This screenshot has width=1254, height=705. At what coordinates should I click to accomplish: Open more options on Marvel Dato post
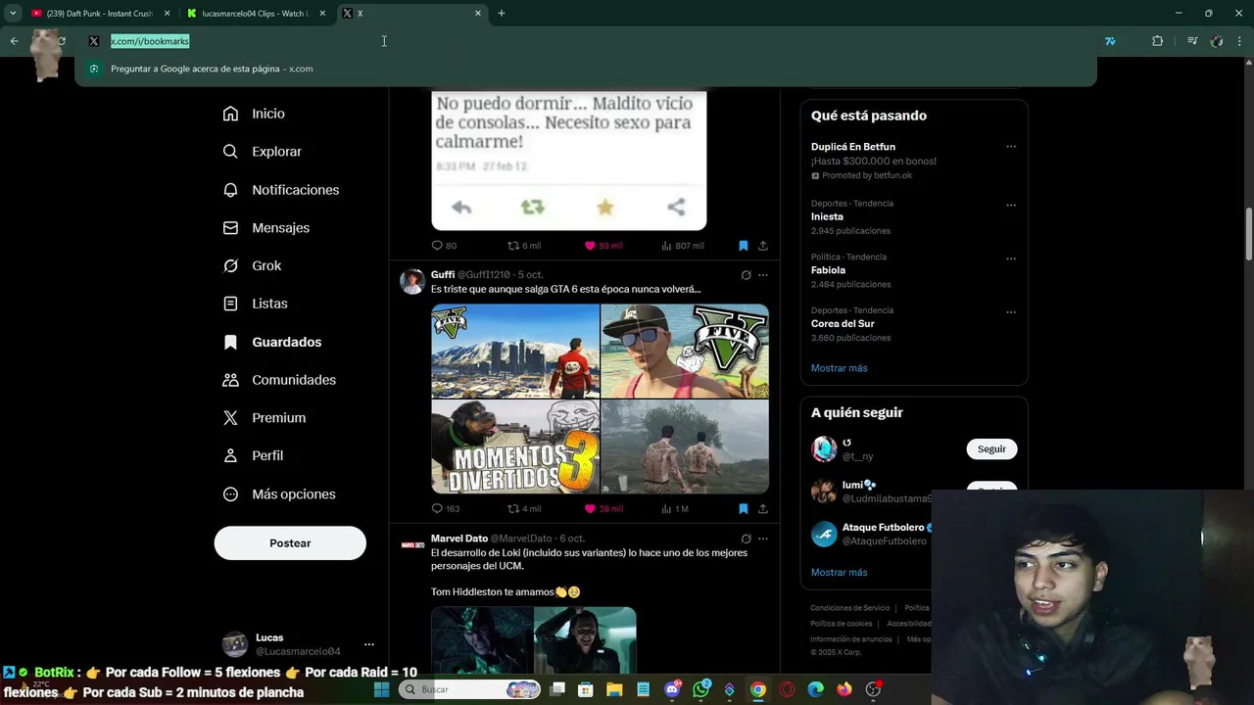tap(763, 539)
